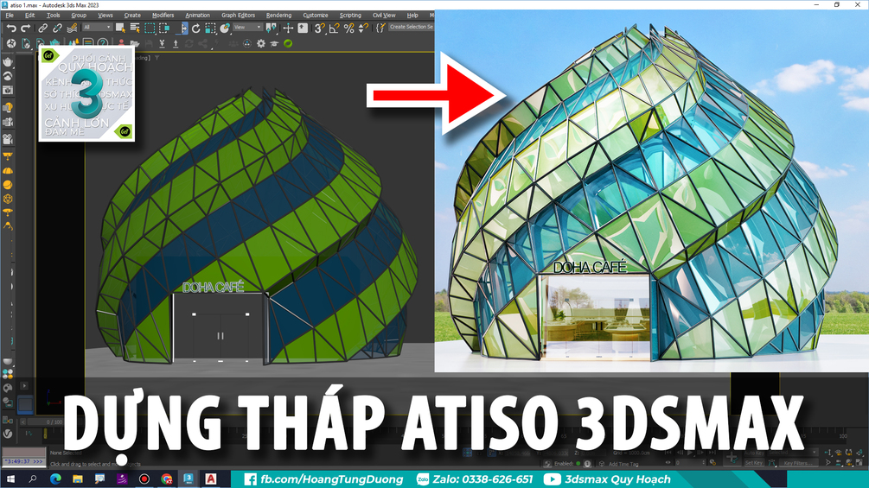This screenshot has width=869, height=488.
Task: Open the Rendering menu
Action: (x=278, y=16)
